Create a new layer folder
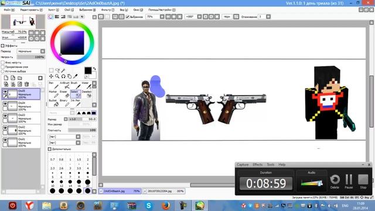 [20, 78]
